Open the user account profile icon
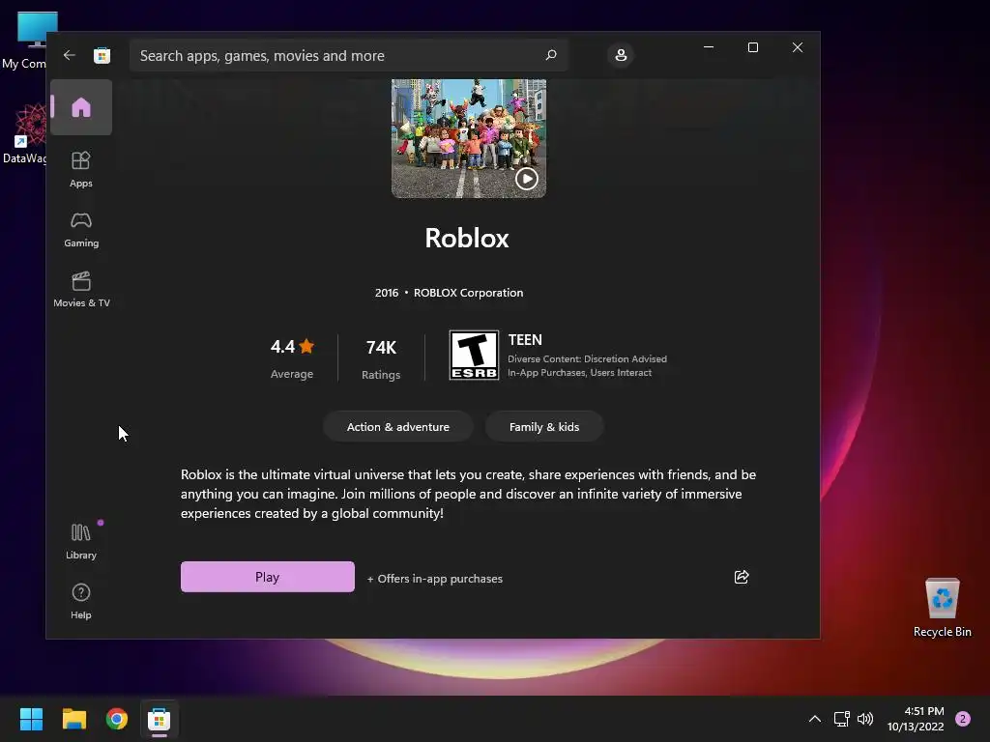The height and width of the screenshot is (742, 990). 621,55
